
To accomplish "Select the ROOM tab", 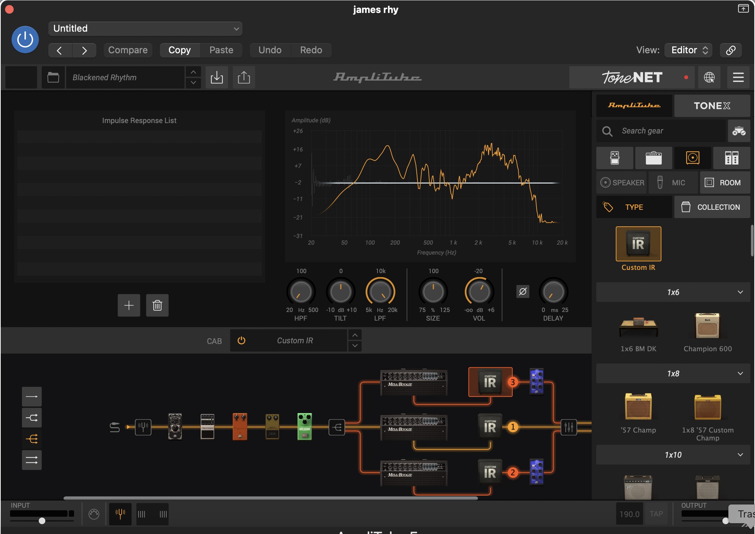I will click(x=725, y=183).
